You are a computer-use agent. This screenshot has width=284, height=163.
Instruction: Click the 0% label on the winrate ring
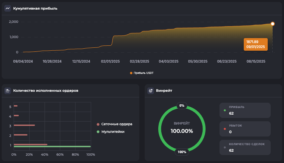pyautogui.click(x=182, y=106)
